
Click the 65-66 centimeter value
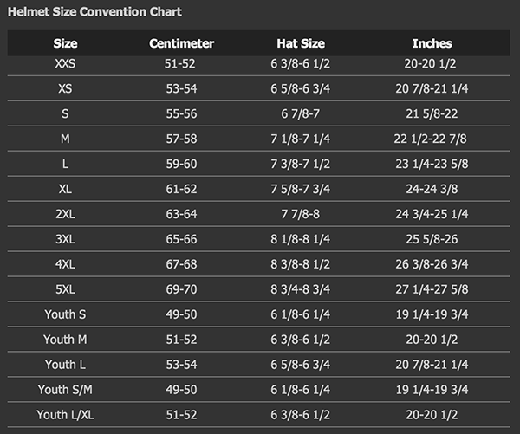pyautogui.click(x=181, y=239)
